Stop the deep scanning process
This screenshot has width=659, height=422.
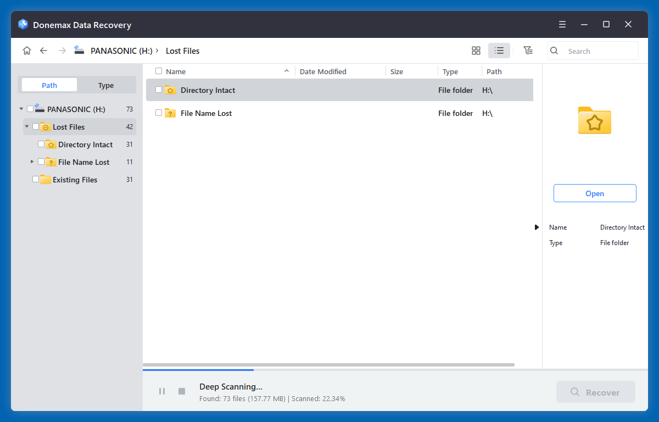(182, 391)
